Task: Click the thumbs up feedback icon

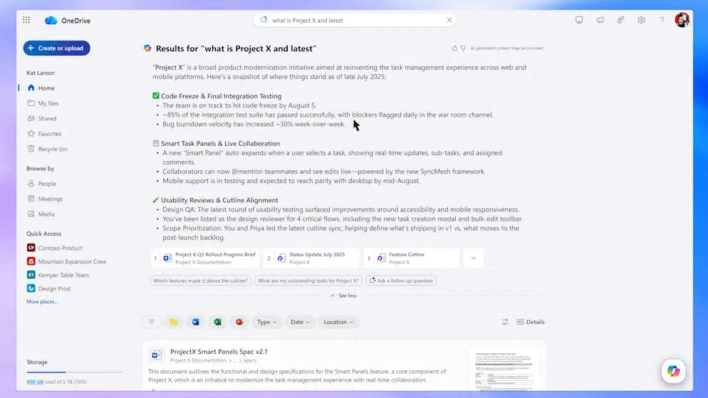Action: click(454, 48)
